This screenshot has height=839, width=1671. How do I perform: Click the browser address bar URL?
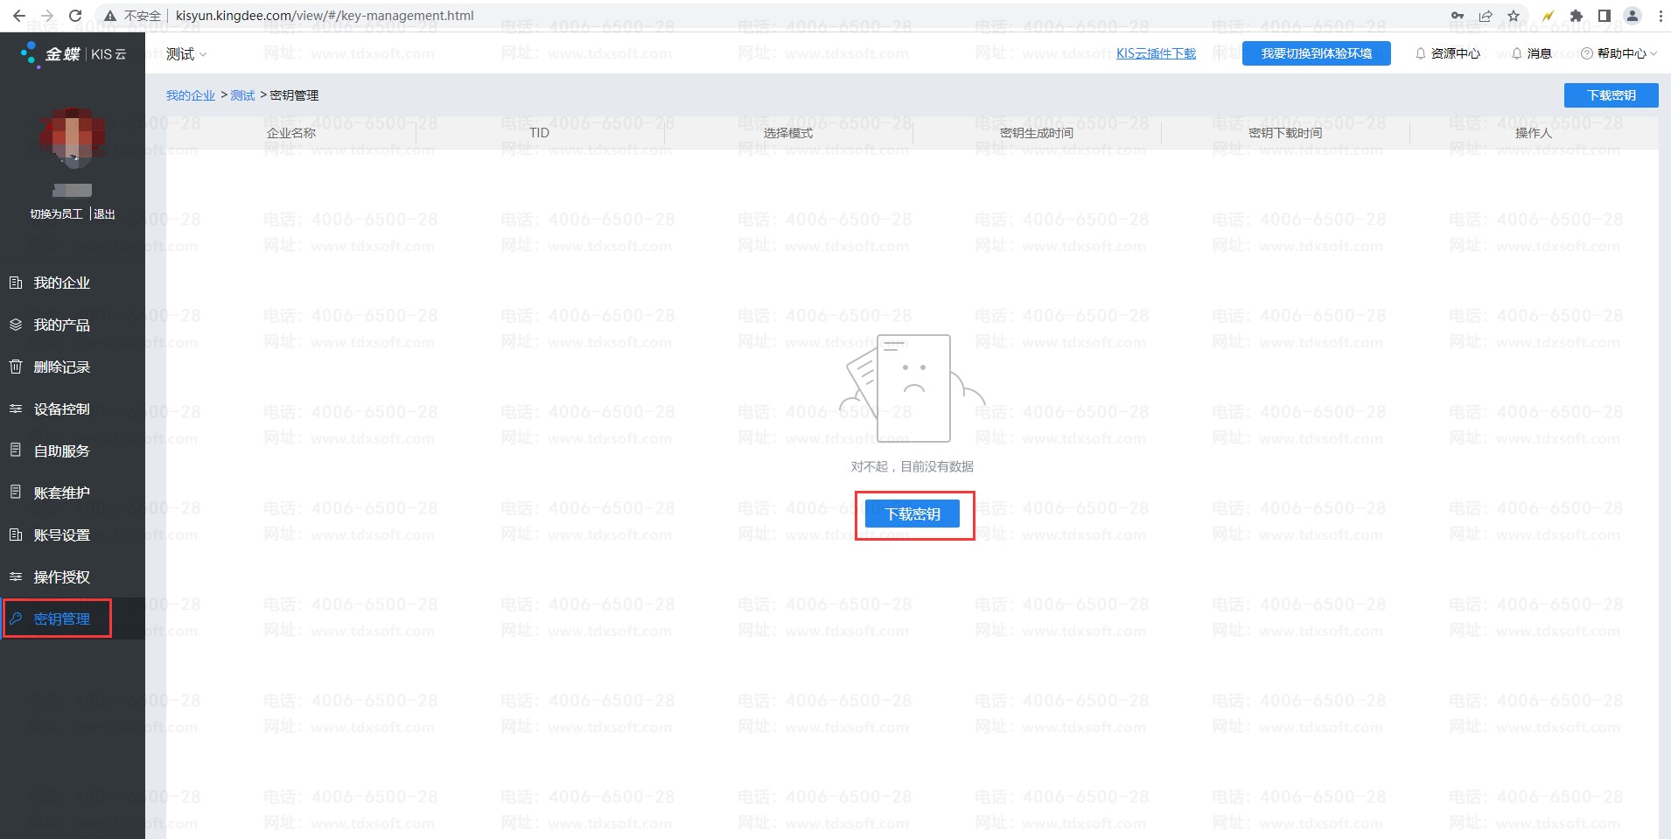pos(325,16)
